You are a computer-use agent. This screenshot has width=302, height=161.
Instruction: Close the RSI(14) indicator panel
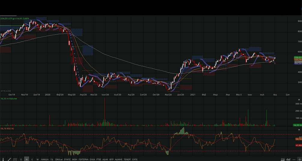(299, 129)
